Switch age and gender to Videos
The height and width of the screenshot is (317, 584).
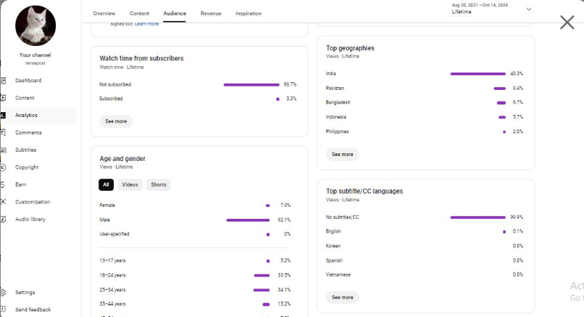tap(130, 185)
